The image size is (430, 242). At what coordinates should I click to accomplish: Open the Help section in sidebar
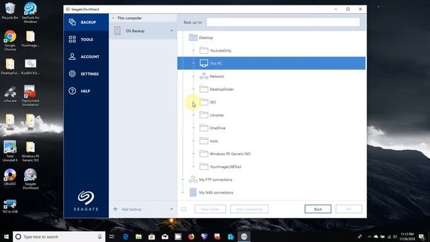86,91
